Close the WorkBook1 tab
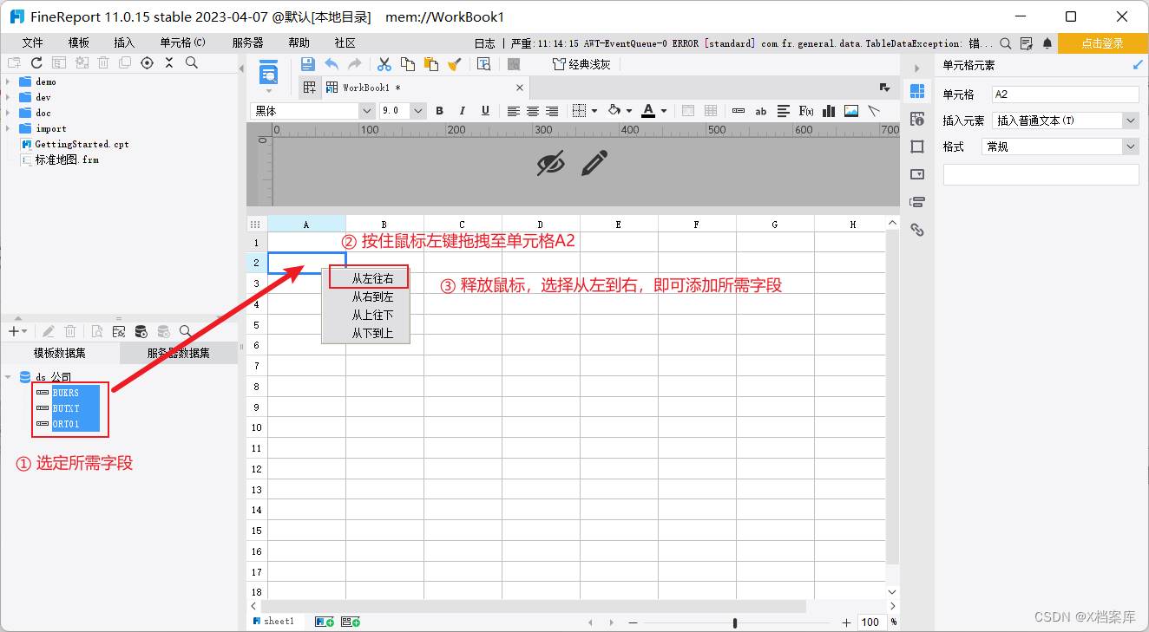The image size is (1149, 632). pos(520,88)
